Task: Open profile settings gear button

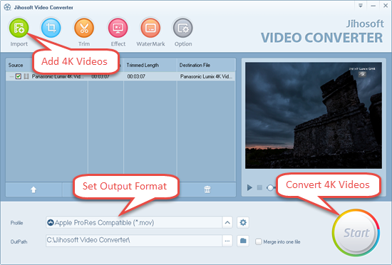Action: [x=243, y=222]
